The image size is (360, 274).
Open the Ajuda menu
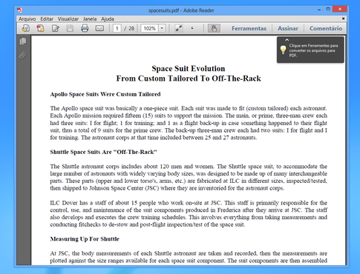(108, 19)
